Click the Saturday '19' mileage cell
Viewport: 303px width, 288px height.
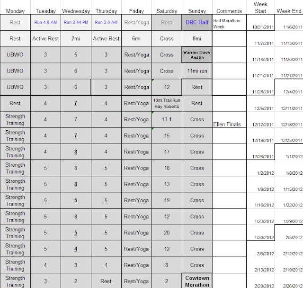tap(167, 200)
